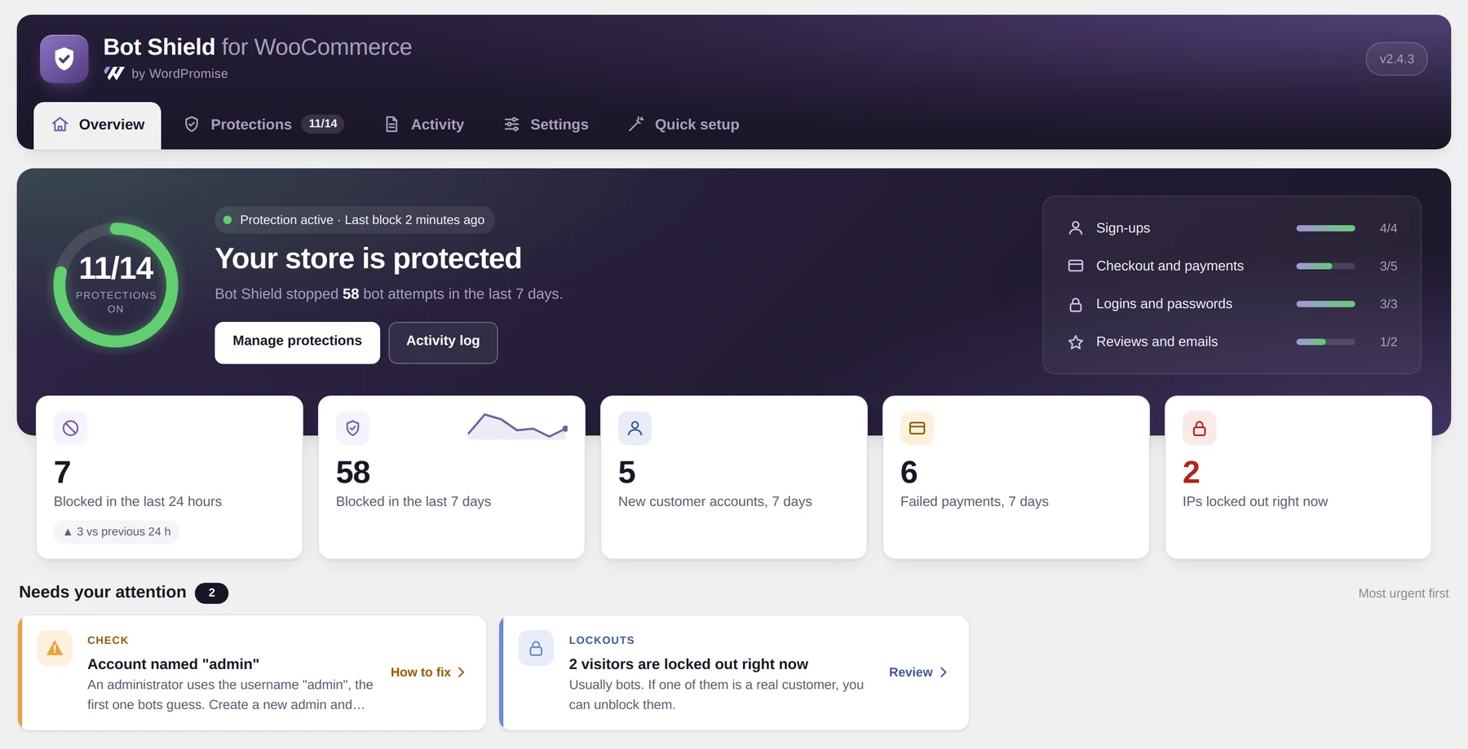
Task: Click the card icon on failed payments card
Action: pos(917,428)
